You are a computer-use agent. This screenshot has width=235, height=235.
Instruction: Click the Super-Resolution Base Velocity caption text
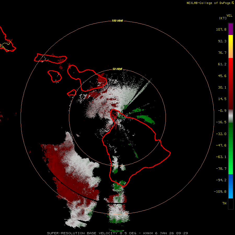click(x=118, y=233)
